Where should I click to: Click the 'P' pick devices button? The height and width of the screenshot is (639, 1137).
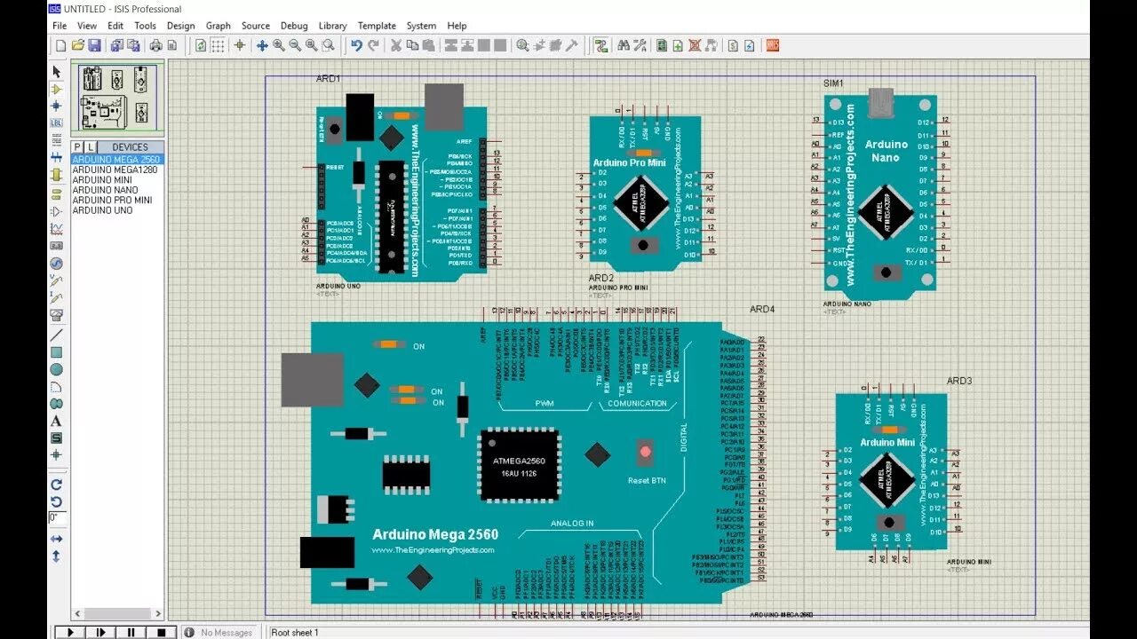pos(78,146)
